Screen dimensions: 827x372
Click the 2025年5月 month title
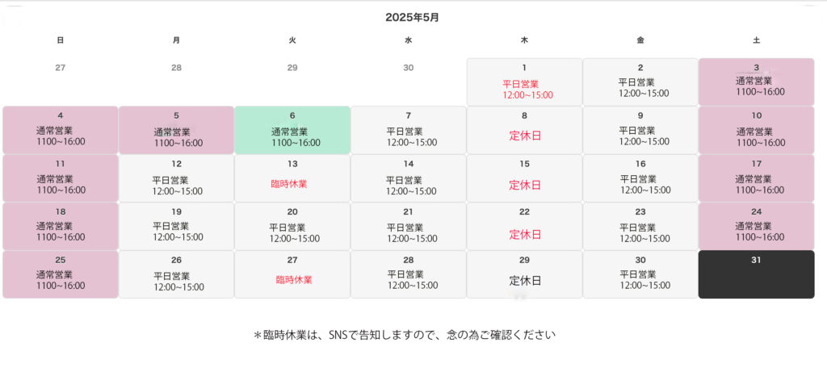[x=413, y=17]
